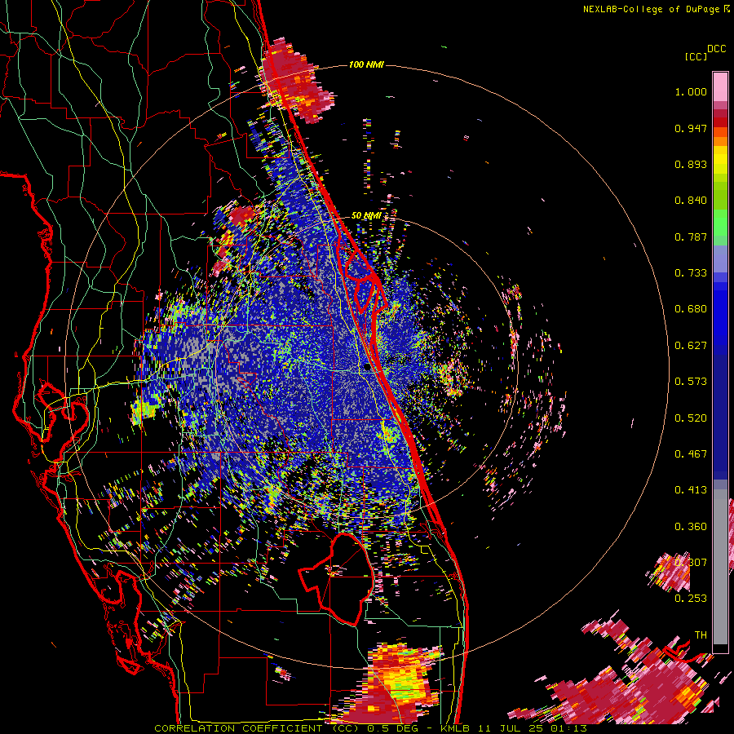Click the 0.520 color scale value

tap(691, 418)
